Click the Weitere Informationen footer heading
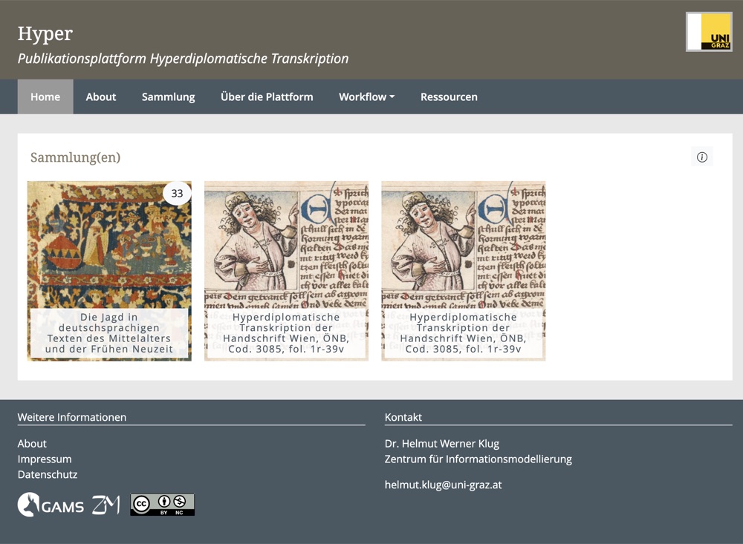 72,417
